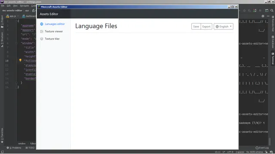Click 10:11 cursor position in status bar
This screenshot has height=154, width=275.
pos(217,152)
